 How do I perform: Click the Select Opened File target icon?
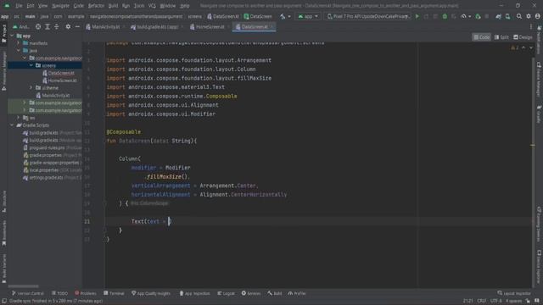click(x=38, y=26)
